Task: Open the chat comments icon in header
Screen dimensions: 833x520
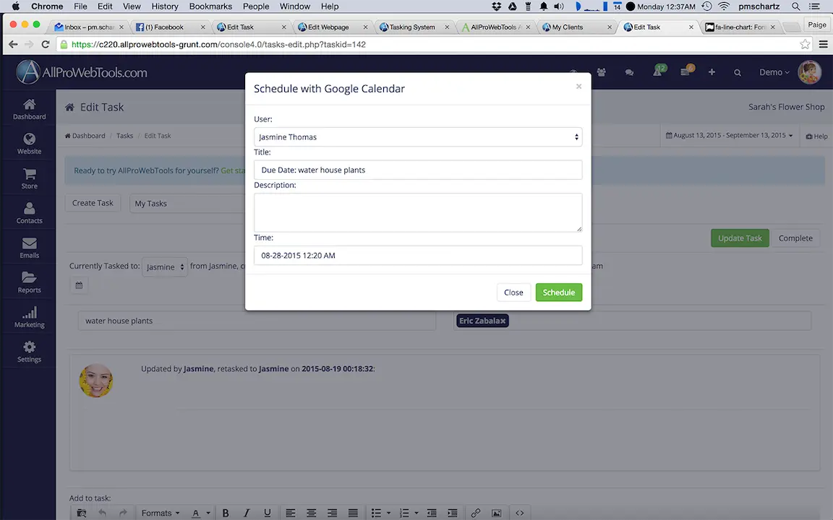Action: pyautogui.click(x=630, y=73)
